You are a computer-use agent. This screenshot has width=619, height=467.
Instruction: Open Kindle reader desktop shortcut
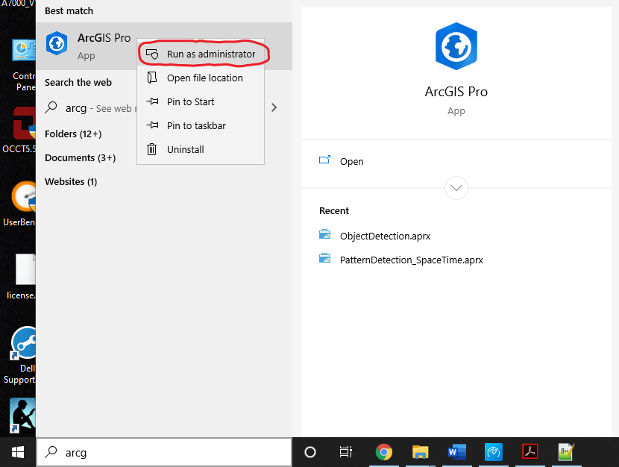(22, 416)
